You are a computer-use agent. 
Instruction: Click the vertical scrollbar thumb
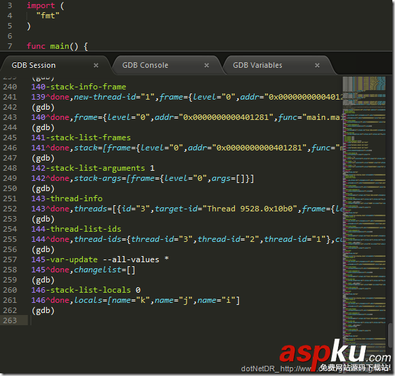pos(390,335)
